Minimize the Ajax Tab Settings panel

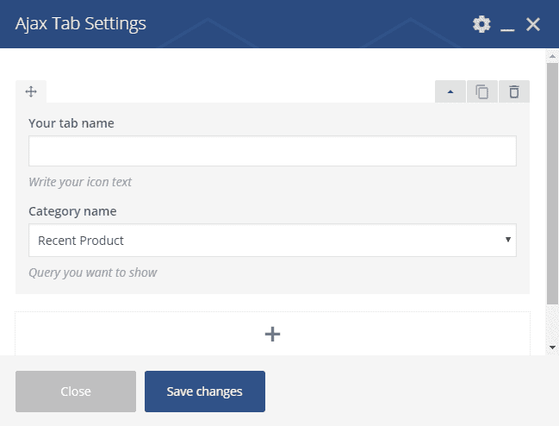pos(507,25)
